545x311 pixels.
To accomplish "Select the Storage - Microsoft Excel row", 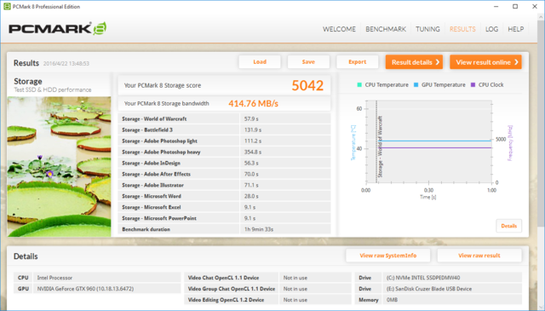I will coord(224,207).
